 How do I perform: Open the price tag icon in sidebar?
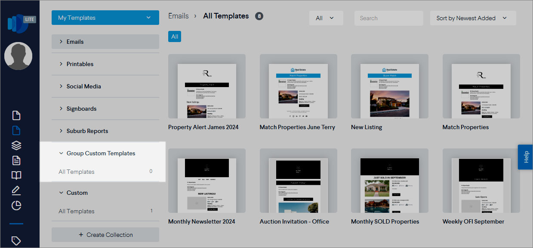(16, 241)
